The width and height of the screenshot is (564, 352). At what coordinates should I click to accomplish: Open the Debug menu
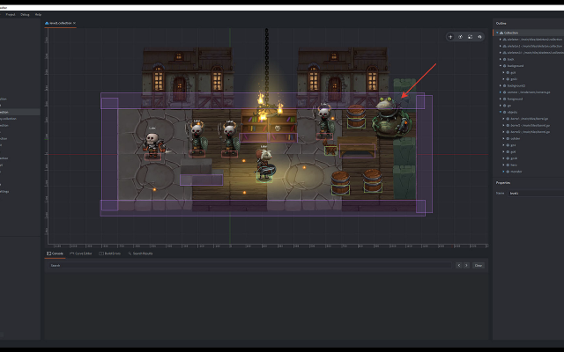pyautogui.click(x=25, y=15)
